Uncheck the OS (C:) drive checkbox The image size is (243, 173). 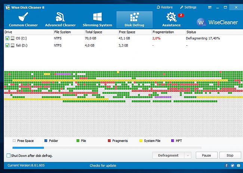click(7, 38)
